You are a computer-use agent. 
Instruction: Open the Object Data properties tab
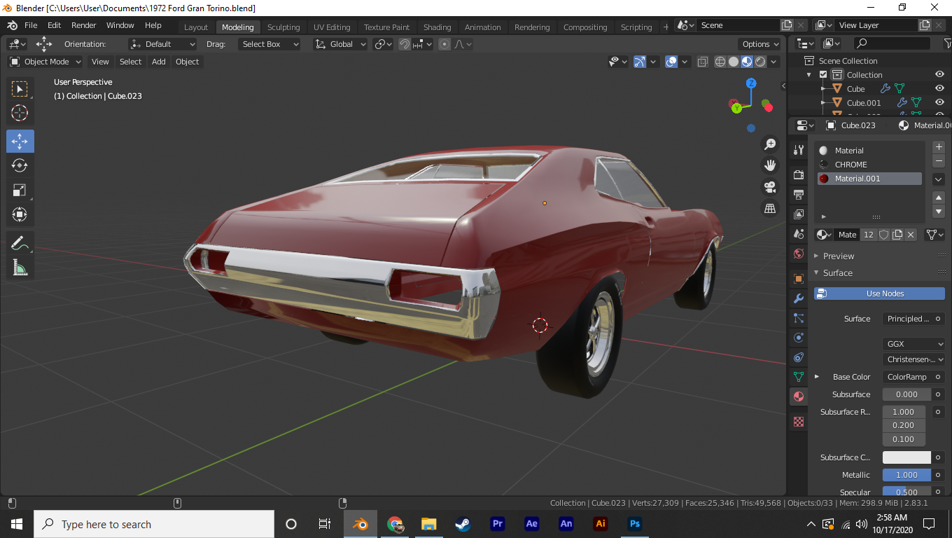click(x=799, y=377)
